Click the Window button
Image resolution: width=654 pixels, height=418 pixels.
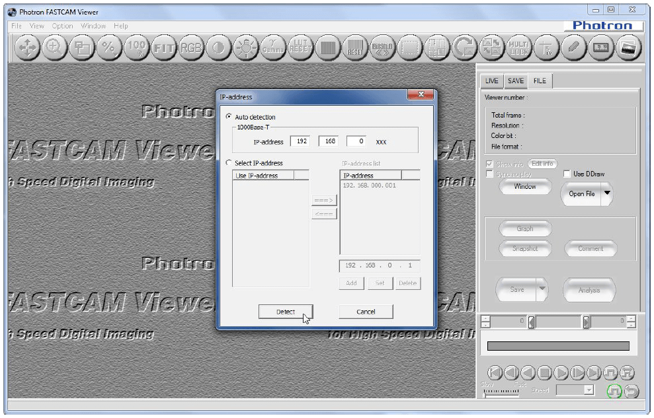point(525,186)
